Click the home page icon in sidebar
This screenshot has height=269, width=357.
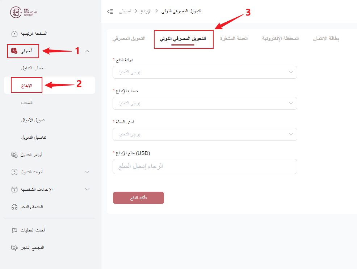pyautogui.click(x=14, y=34)
